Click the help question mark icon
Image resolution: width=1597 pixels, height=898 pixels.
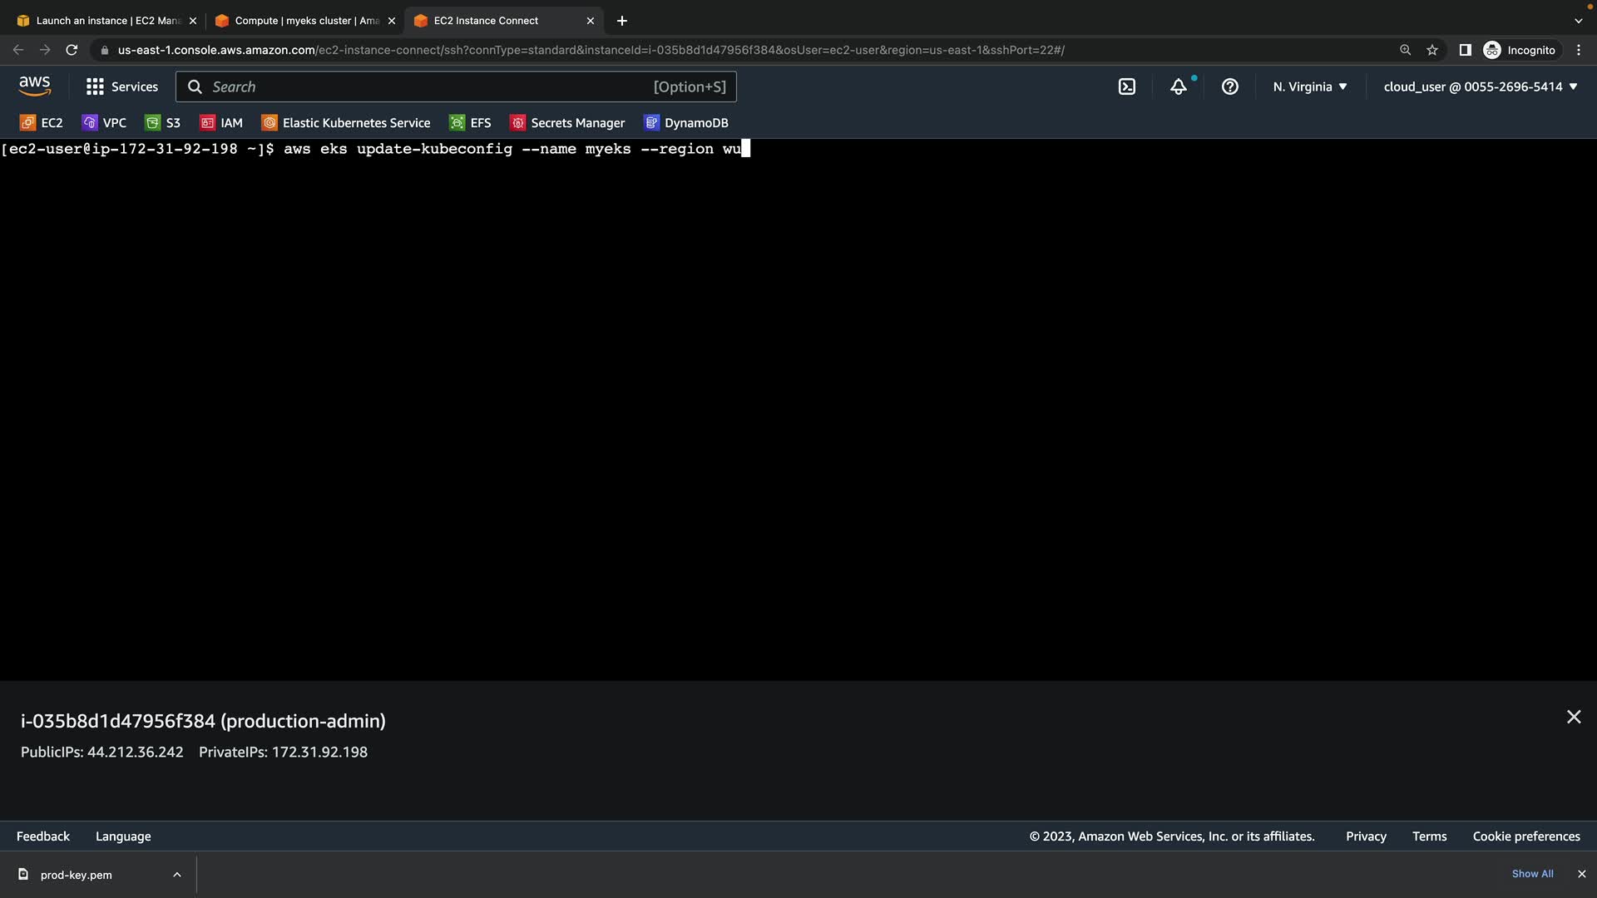[x=1229, y=86]
